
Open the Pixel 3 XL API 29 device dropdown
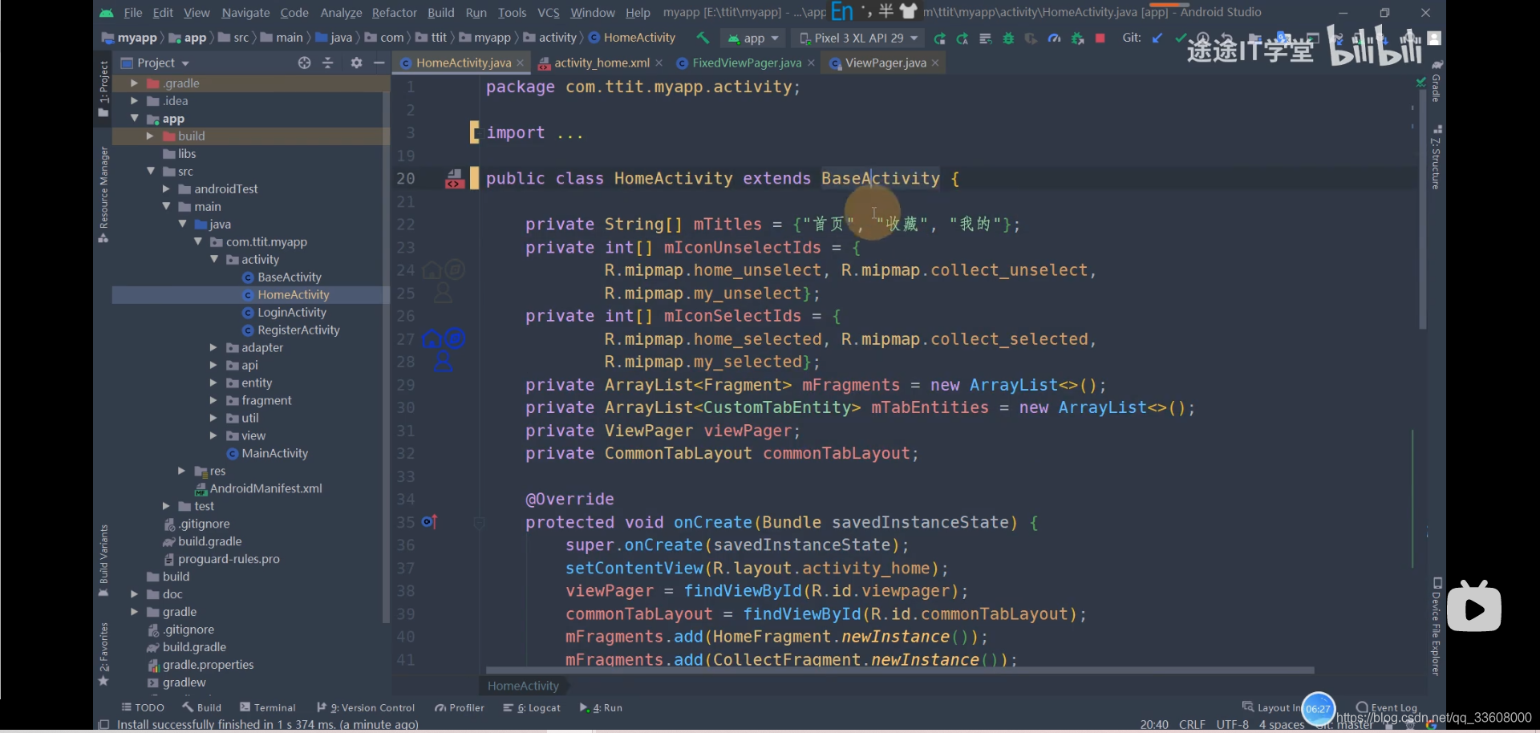pyautogui.click(x=858, y=38)
